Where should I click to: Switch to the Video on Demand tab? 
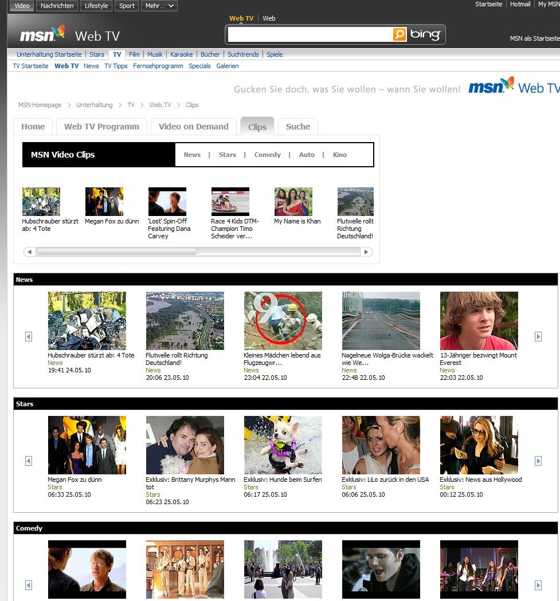click(193, 127)
